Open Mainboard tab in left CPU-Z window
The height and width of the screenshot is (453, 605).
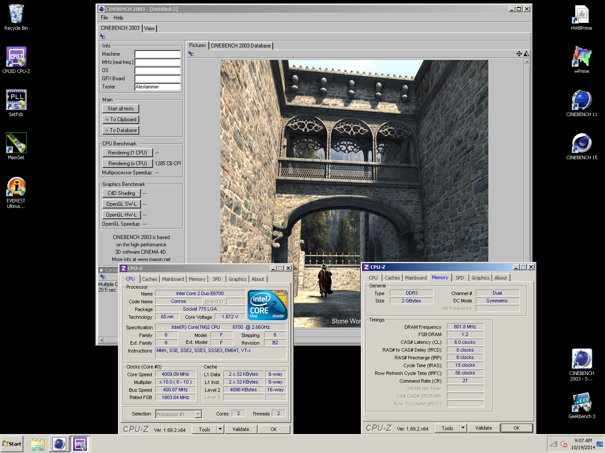pyautogui.click(x=173, y=279)
